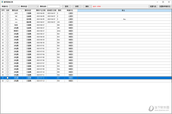Click the 已提交 status in row 2
Viewport: 172px width, 114px height.
[x=71, y=13]
